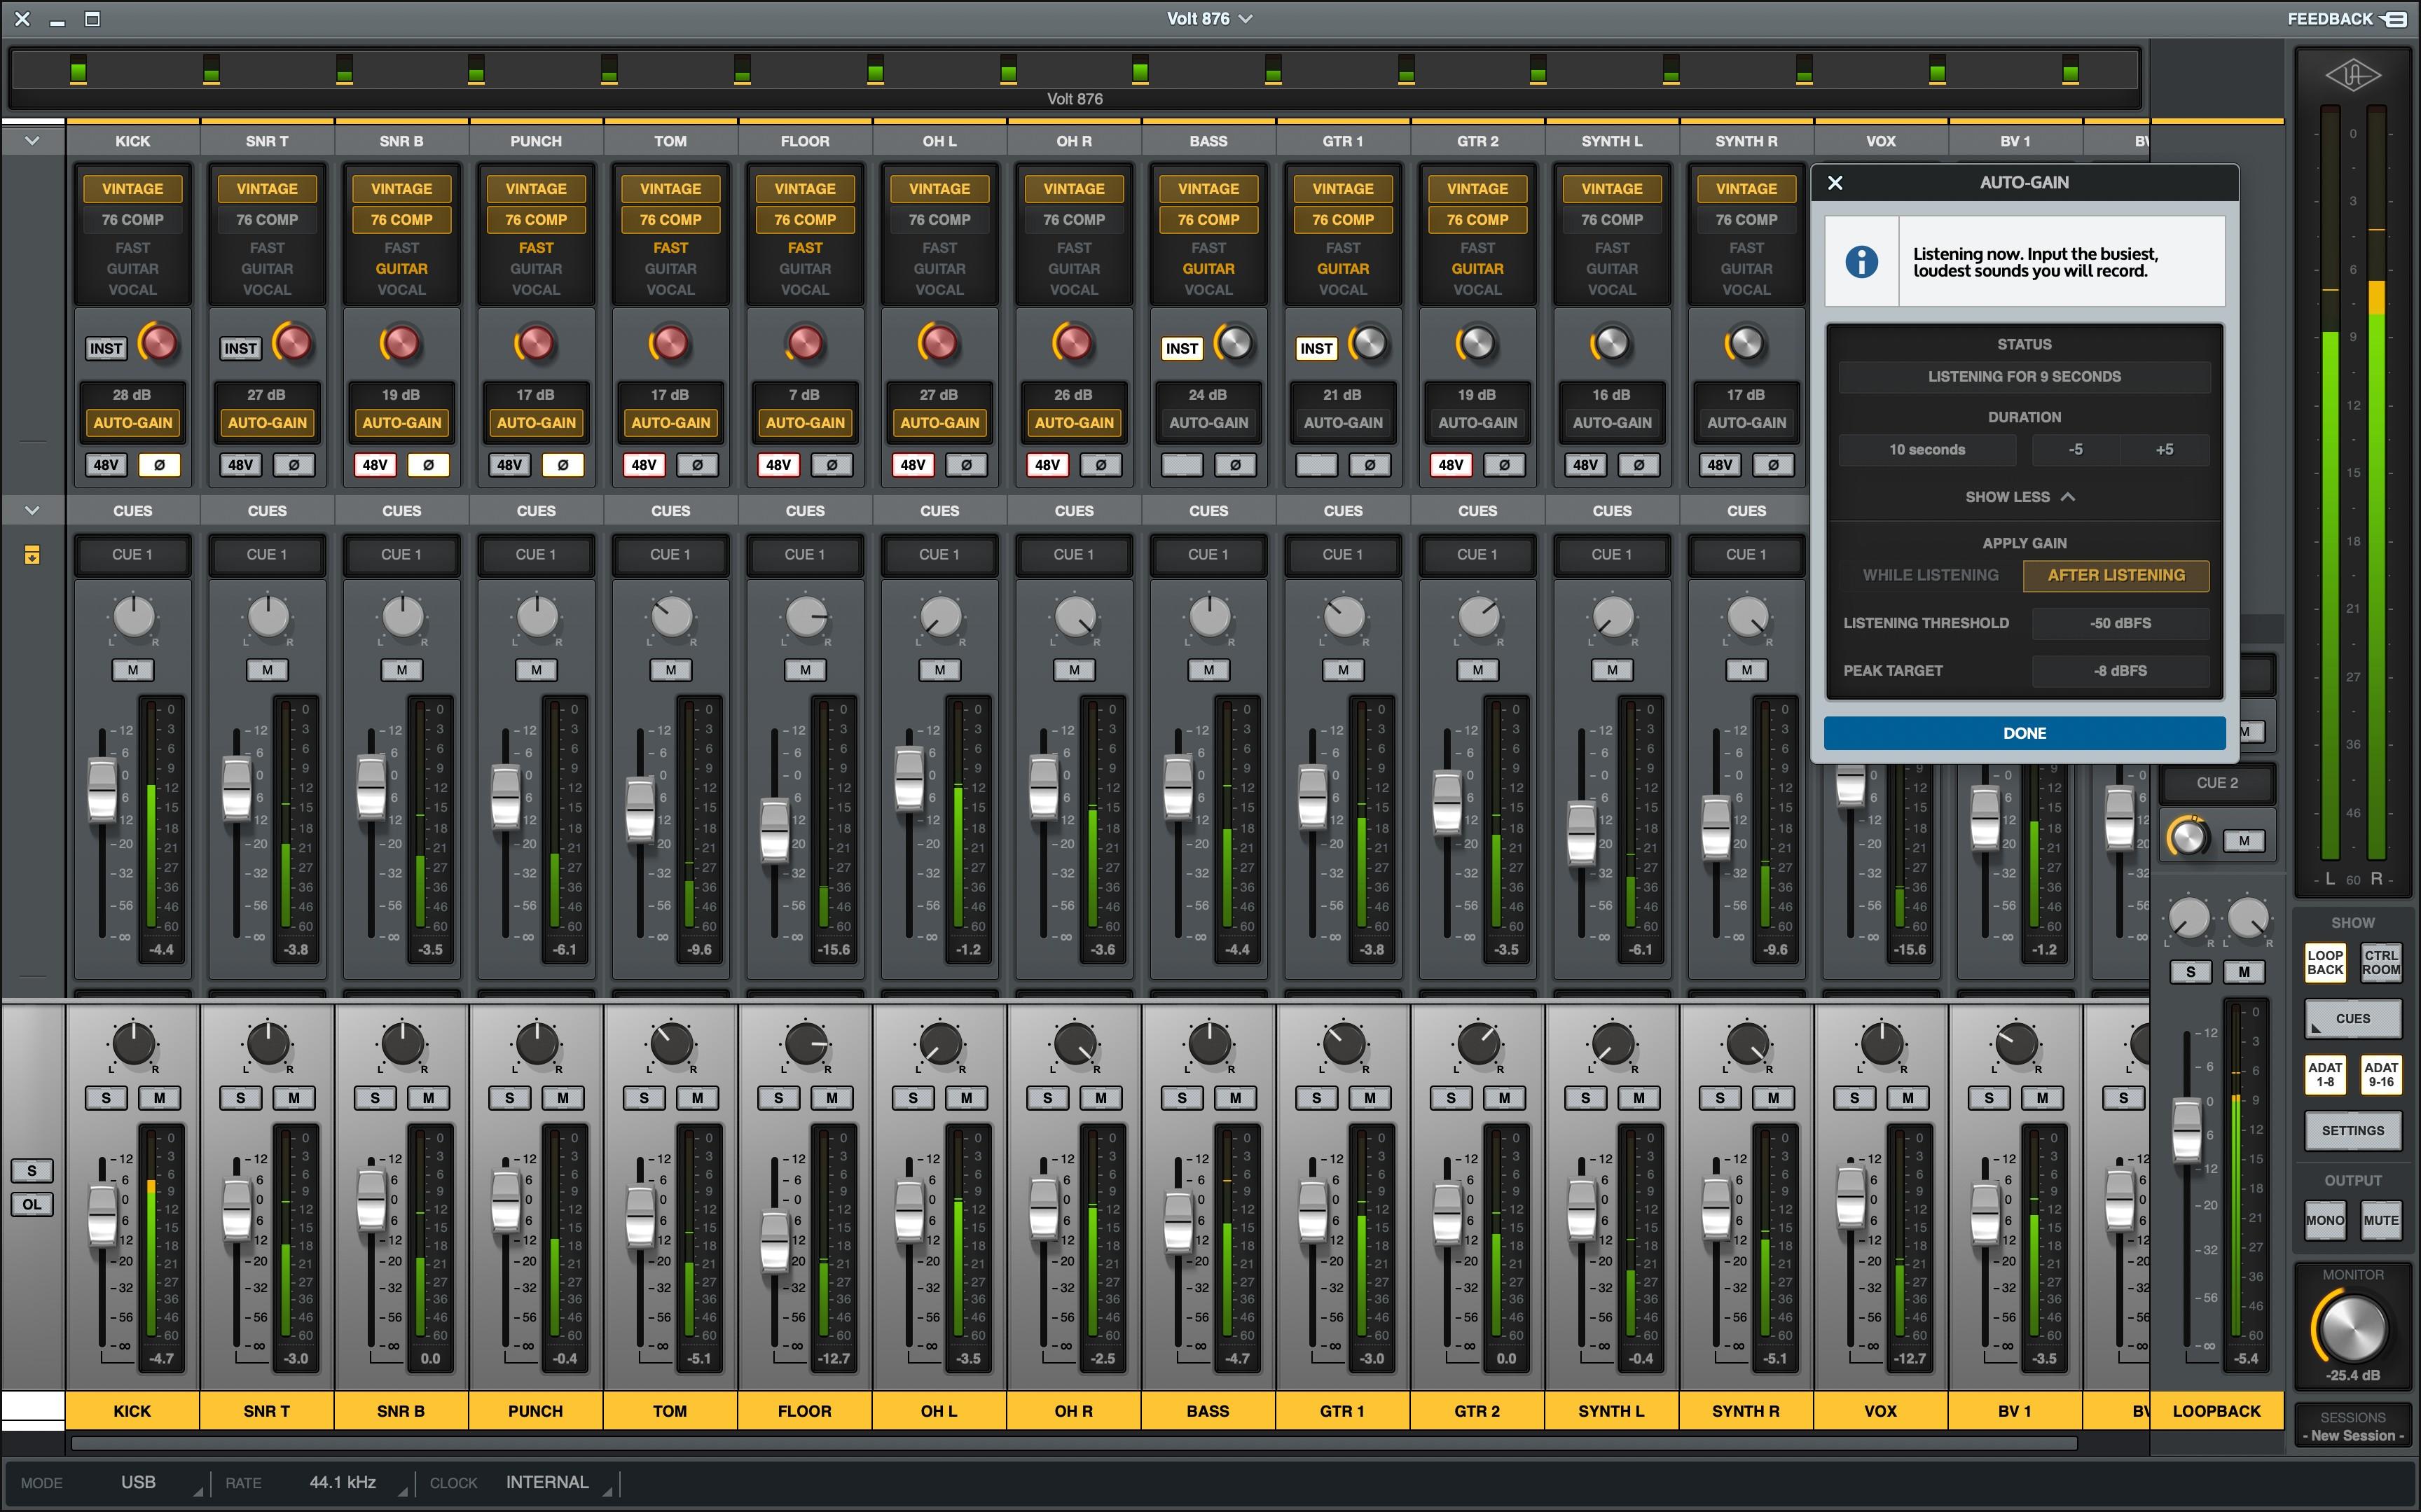The width and height of the screenshot is (2421, 1512).
Task: Toggle phase invert on KICK channel
Action: [x=159, y=465]
